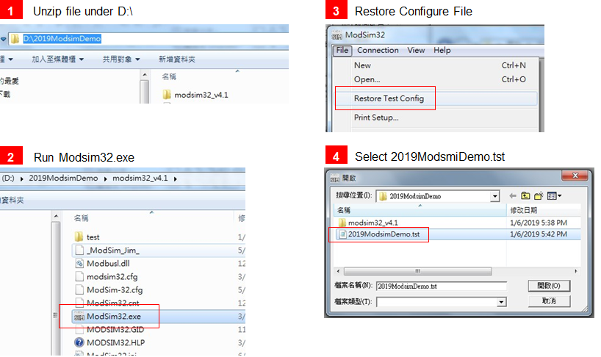The image size is (601, 357).
Task: Expand the arrow after 2019ModsimDemo in breadcrumb
Action: [x=105, y=179]
